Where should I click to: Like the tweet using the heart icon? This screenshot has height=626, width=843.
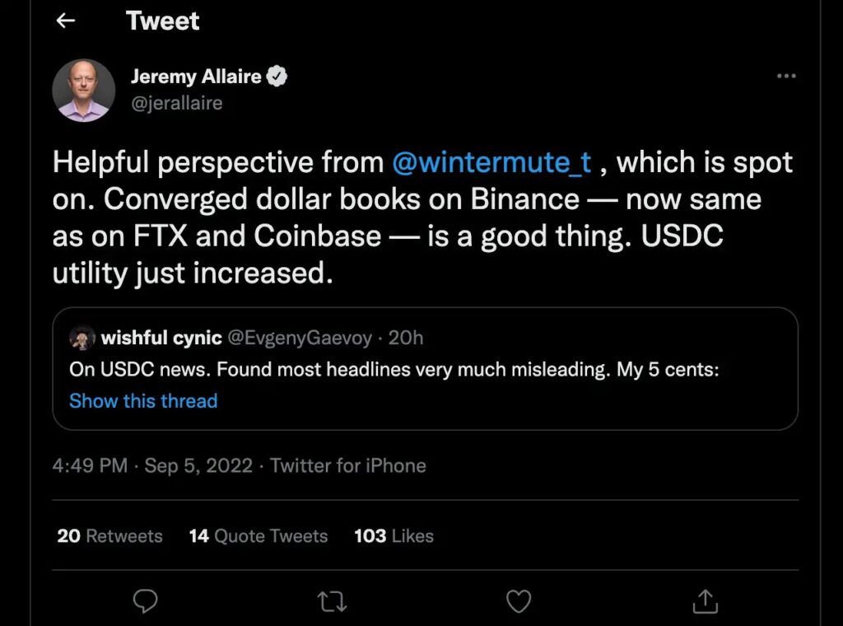click(x=519, y=601)
